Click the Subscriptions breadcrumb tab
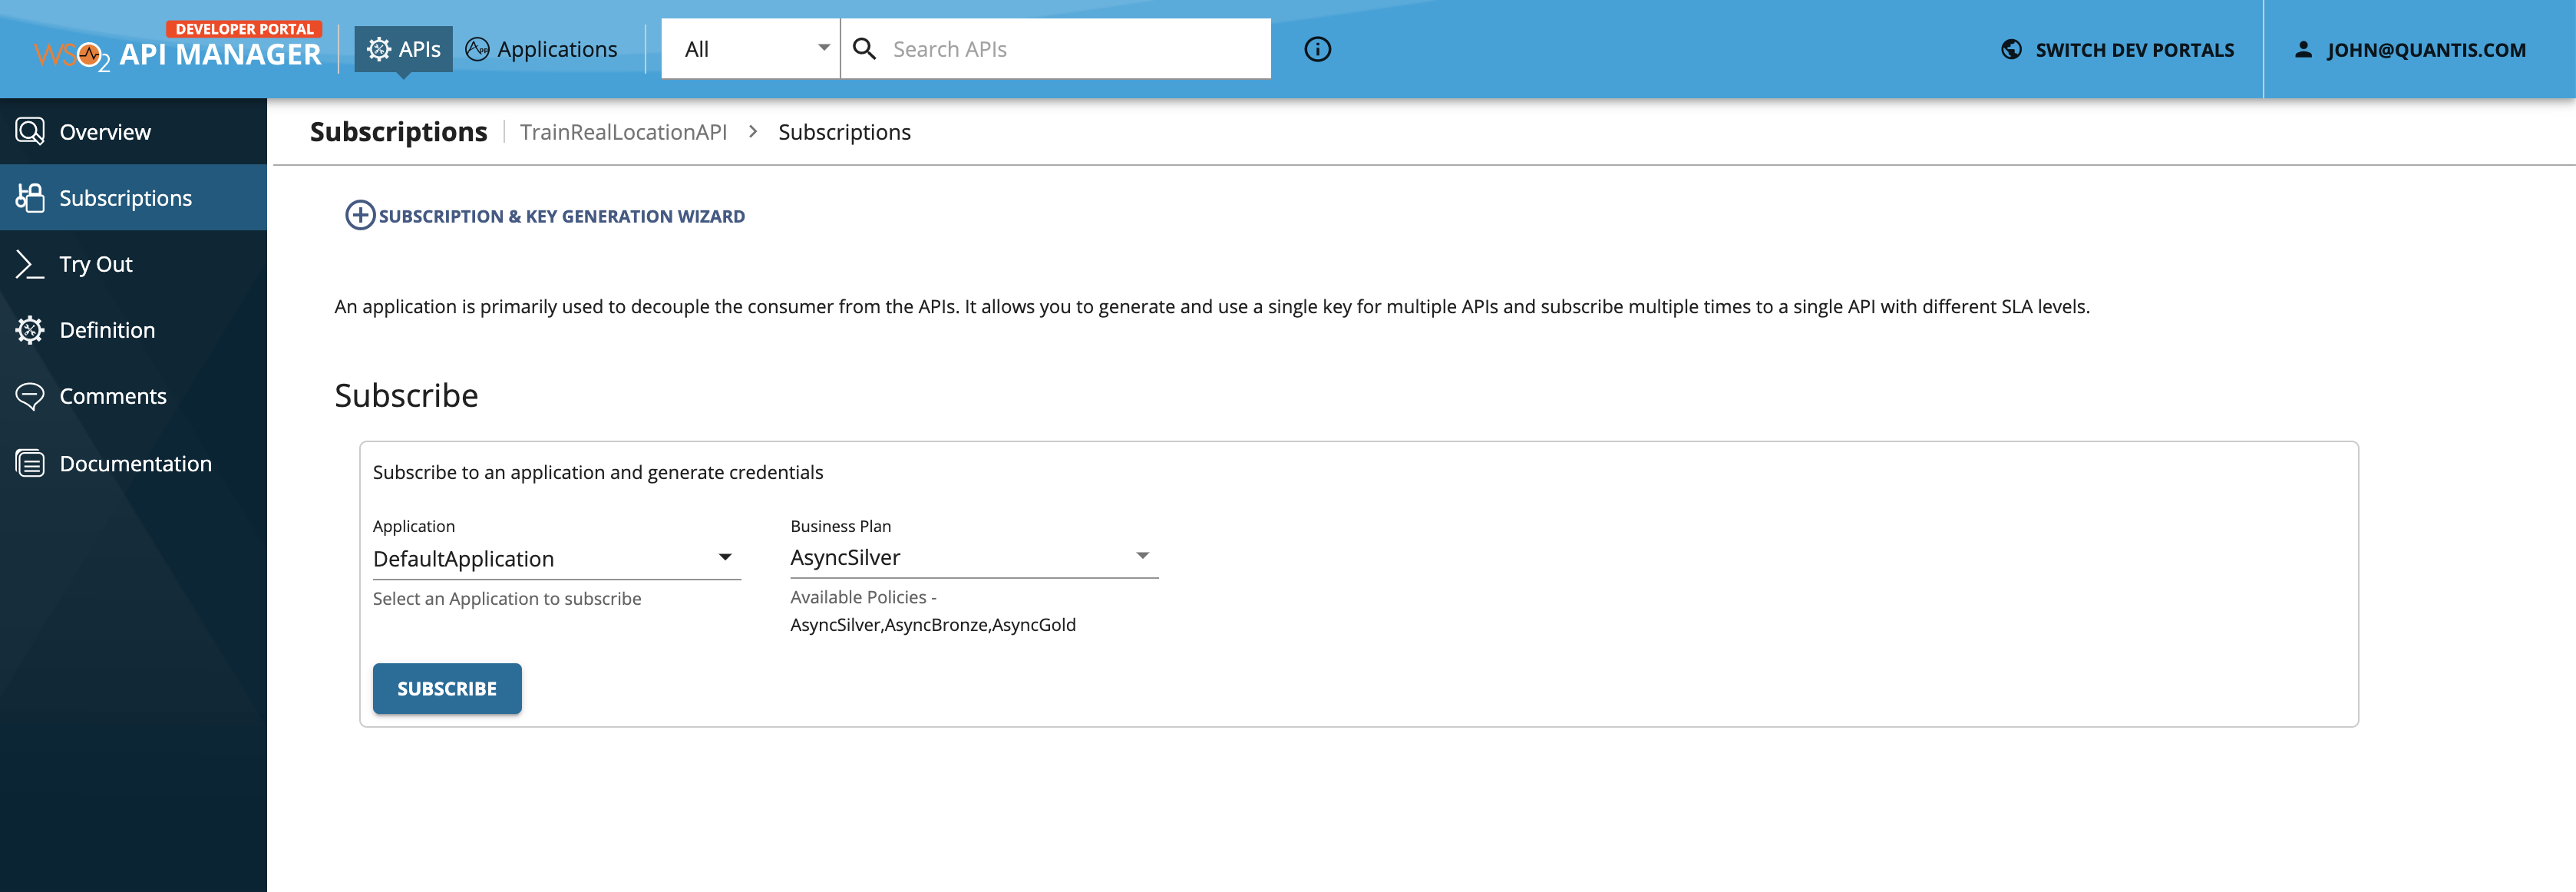Screen dimensions: 2576x892 pyautogui.click(x=844, y=130)
